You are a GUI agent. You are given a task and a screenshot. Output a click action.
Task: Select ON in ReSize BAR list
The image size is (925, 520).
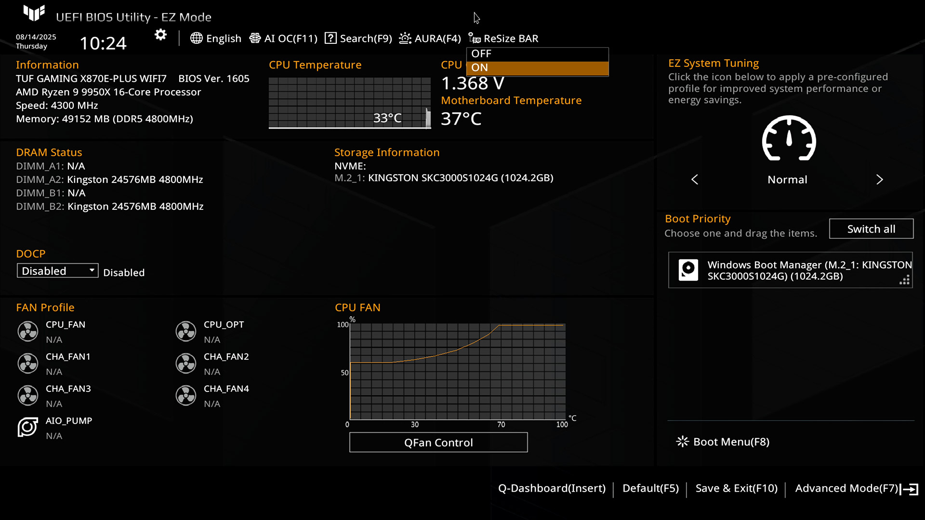tap(537, 68)
